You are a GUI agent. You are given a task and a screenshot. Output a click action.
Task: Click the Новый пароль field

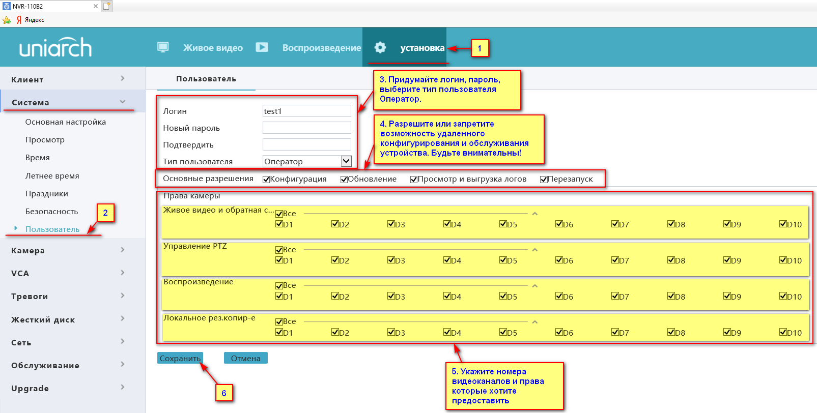(x=307, y=128)
